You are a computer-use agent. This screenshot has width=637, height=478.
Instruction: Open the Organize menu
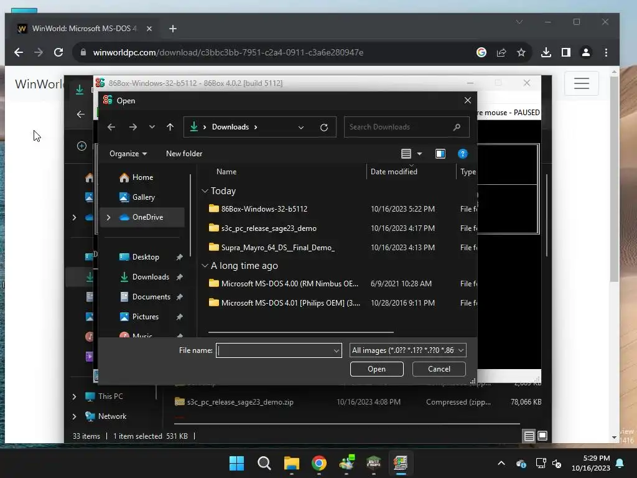click(x=128, y=154)
